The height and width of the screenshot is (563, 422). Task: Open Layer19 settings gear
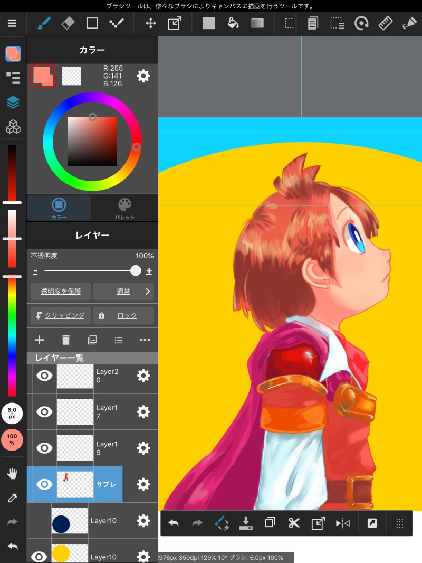coord(143,448)
